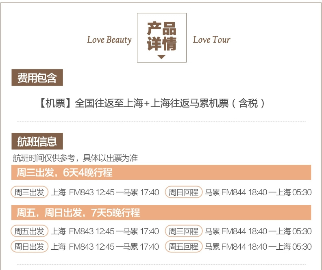This screenshot has height=270, width=322.
Task: Click the Sunday return FM844 18:40 flight
Action: click(258, 192)
